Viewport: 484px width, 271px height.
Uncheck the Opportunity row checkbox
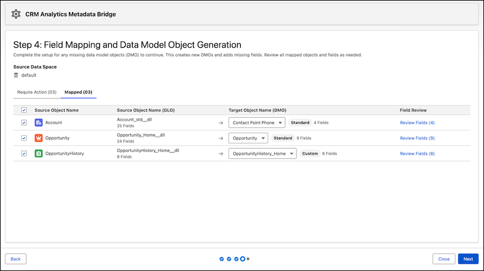pos(24,138)
